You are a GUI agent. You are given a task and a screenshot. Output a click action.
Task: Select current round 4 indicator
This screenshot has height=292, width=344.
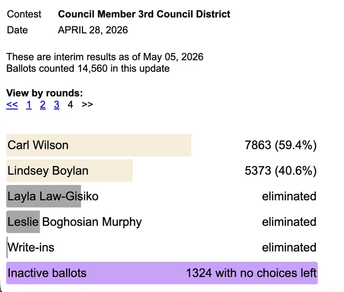point(70,105)
